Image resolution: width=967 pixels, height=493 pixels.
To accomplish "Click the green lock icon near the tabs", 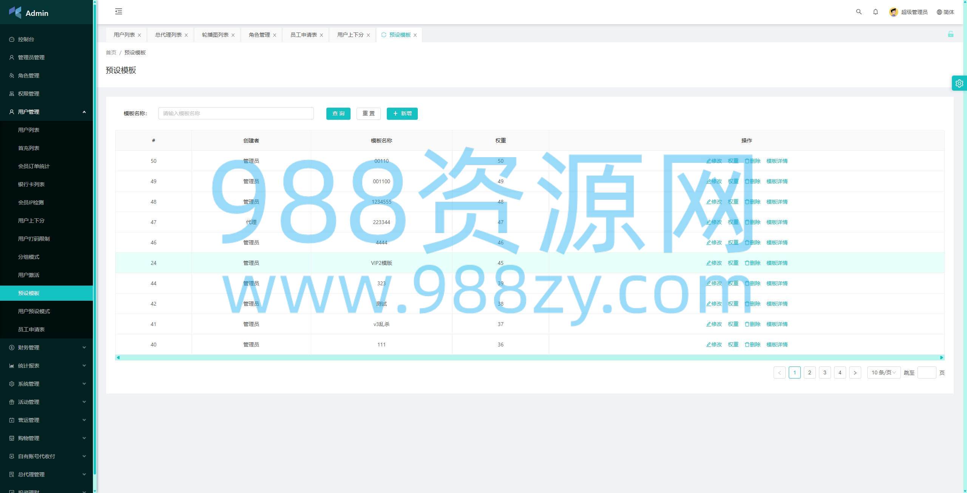I will 950,34.
